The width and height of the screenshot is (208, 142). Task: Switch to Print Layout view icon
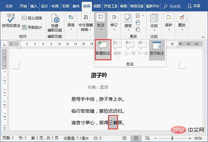tap(136, 138)
